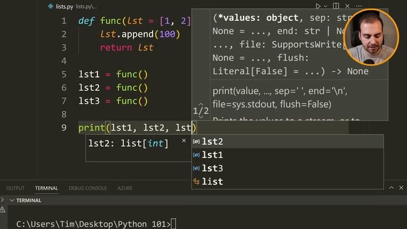The image size is (407, 229).
Task: Split the editor right
Action: pyautogui.click(x=336, y=6)
